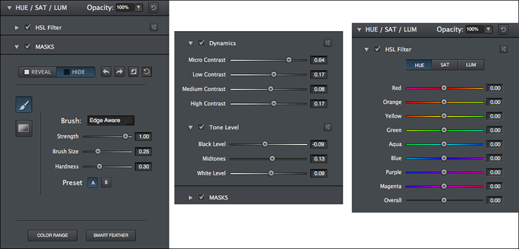519x249 pixels.
Task: Select the HUE tab
Action: pyautogui.click(x=419, y=65)
